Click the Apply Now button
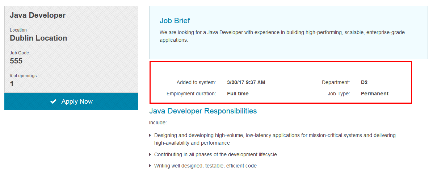The height and width of the screenshot is (174, 437). (x=71, y=101)
